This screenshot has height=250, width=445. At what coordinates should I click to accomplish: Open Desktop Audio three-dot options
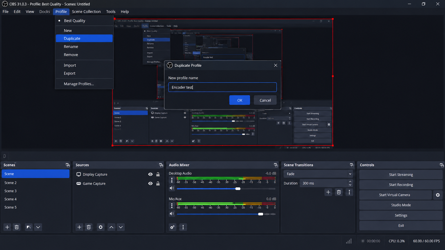point(172,180)
